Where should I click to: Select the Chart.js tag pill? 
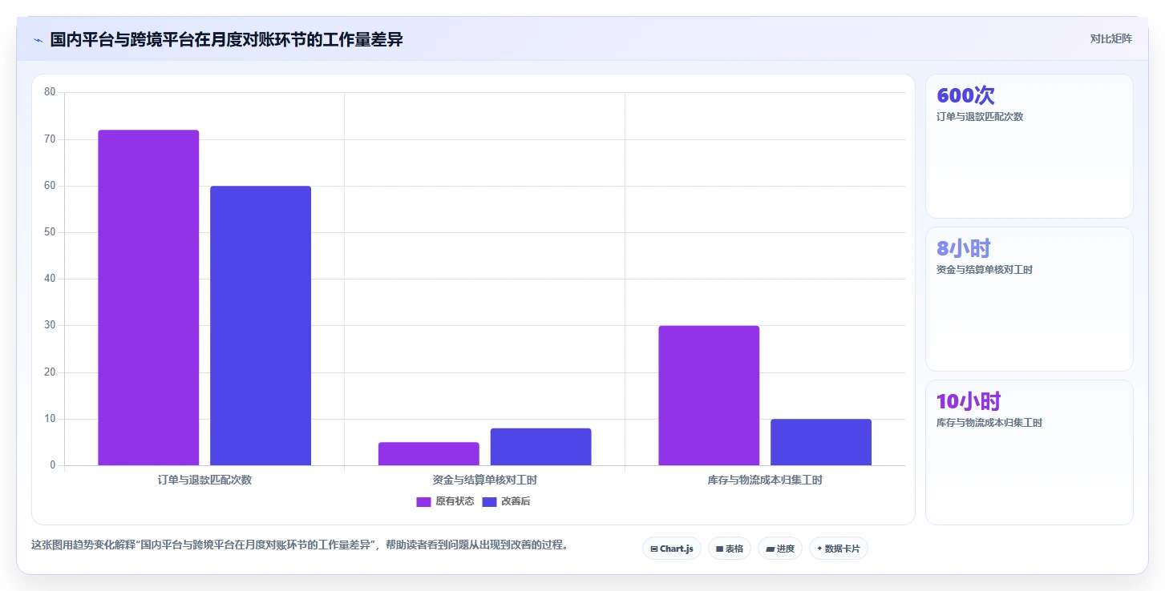pos(672,549)
